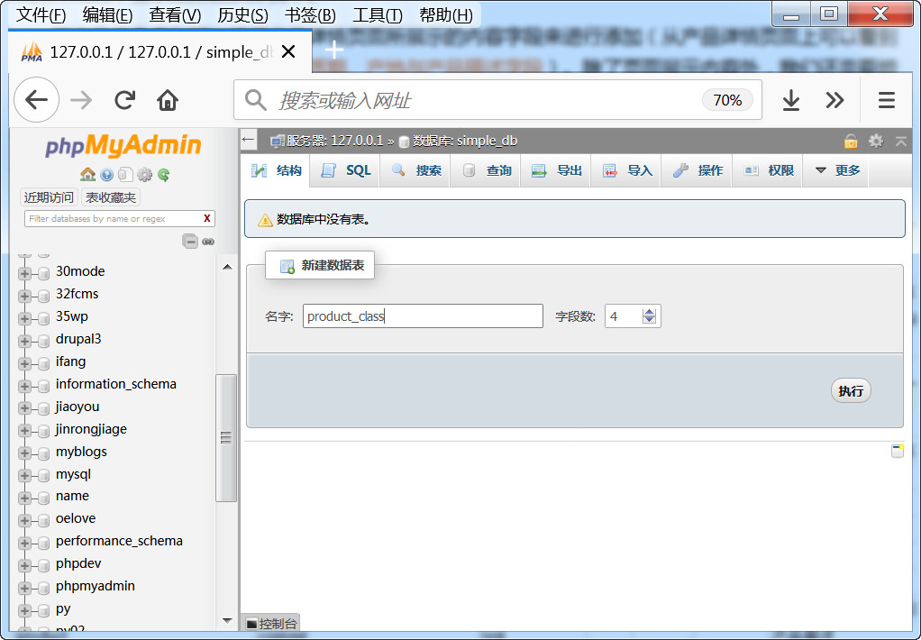
Task: Clear the database filter with red X
Action: [x=206, y=219]
